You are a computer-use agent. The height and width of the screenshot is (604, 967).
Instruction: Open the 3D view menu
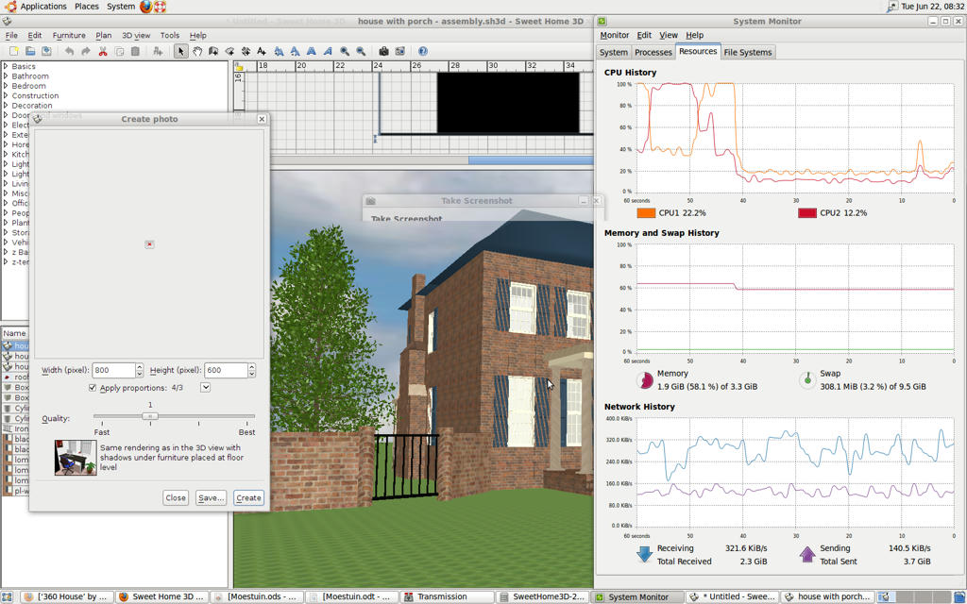pos(136,35)
